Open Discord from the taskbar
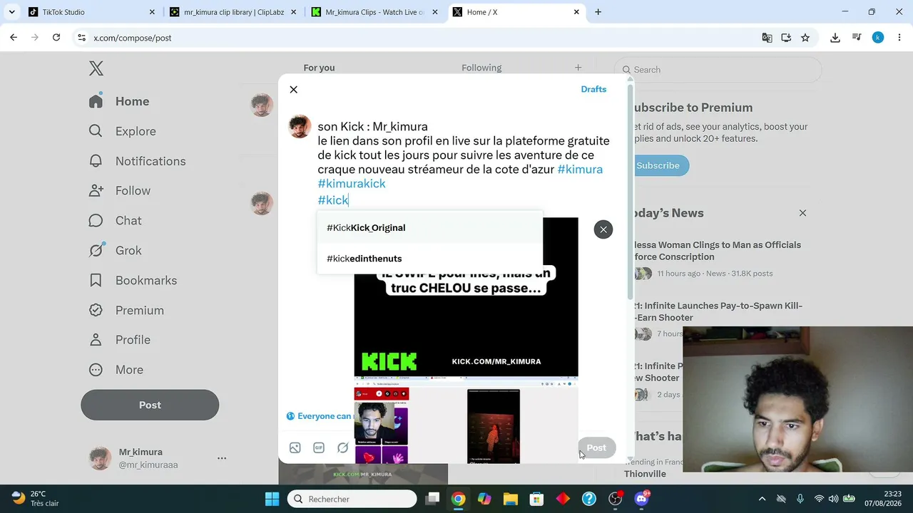This screenshot has height=513, width=913. 641,499
